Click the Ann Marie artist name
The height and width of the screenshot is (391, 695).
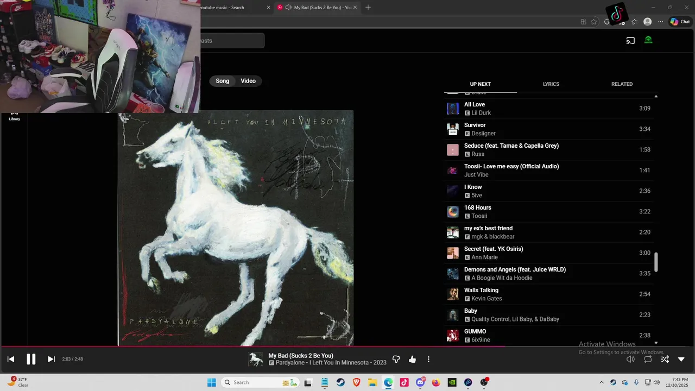(484, 257)
